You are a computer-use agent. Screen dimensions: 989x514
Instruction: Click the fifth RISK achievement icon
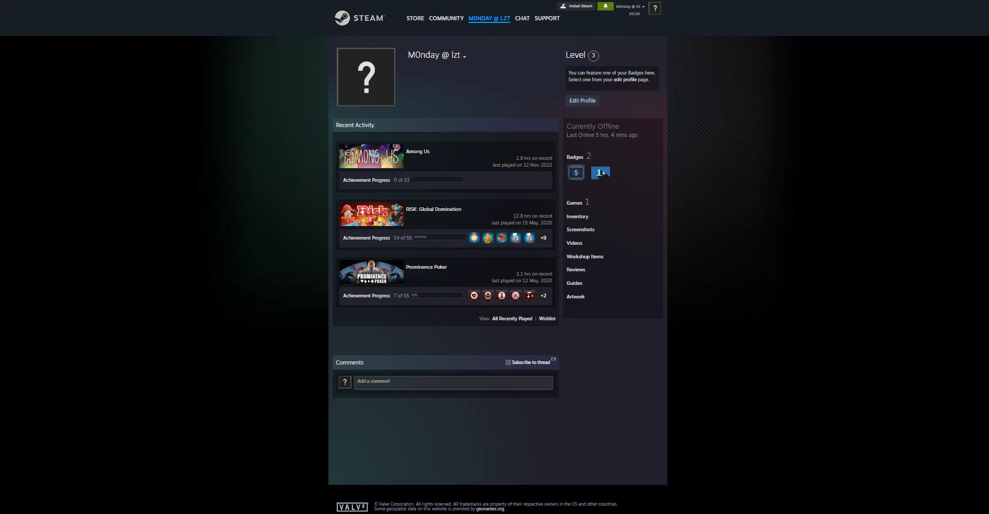coord(529,238)
